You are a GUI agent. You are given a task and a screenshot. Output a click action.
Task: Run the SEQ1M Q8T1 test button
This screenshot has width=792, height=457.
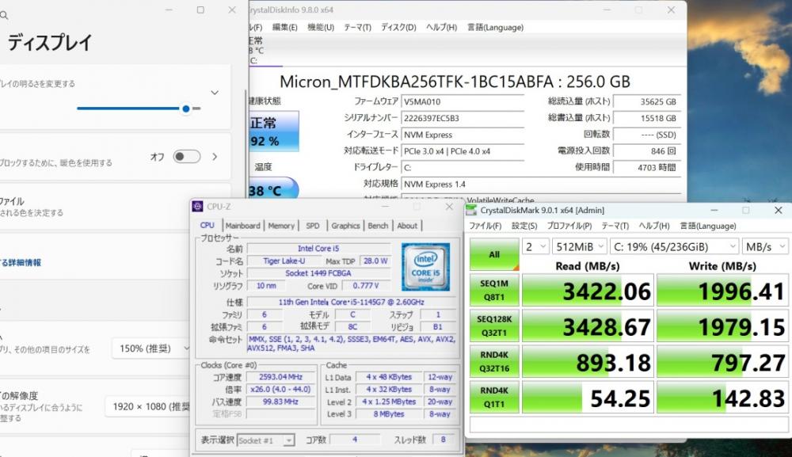494,290
